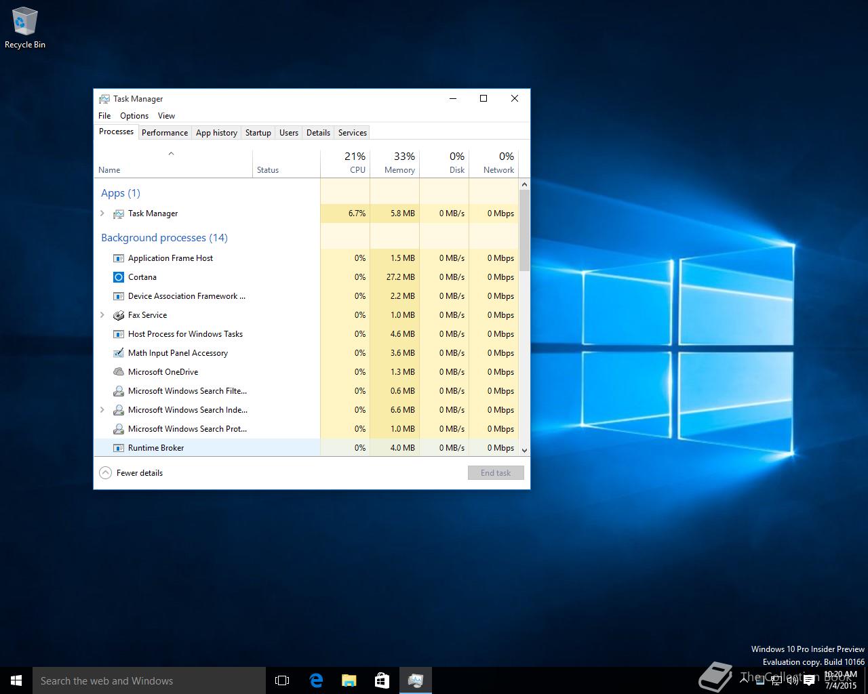Click the Cortana process icon
Viewport: 868px width, 694px height.
click(x=118, y=277)
